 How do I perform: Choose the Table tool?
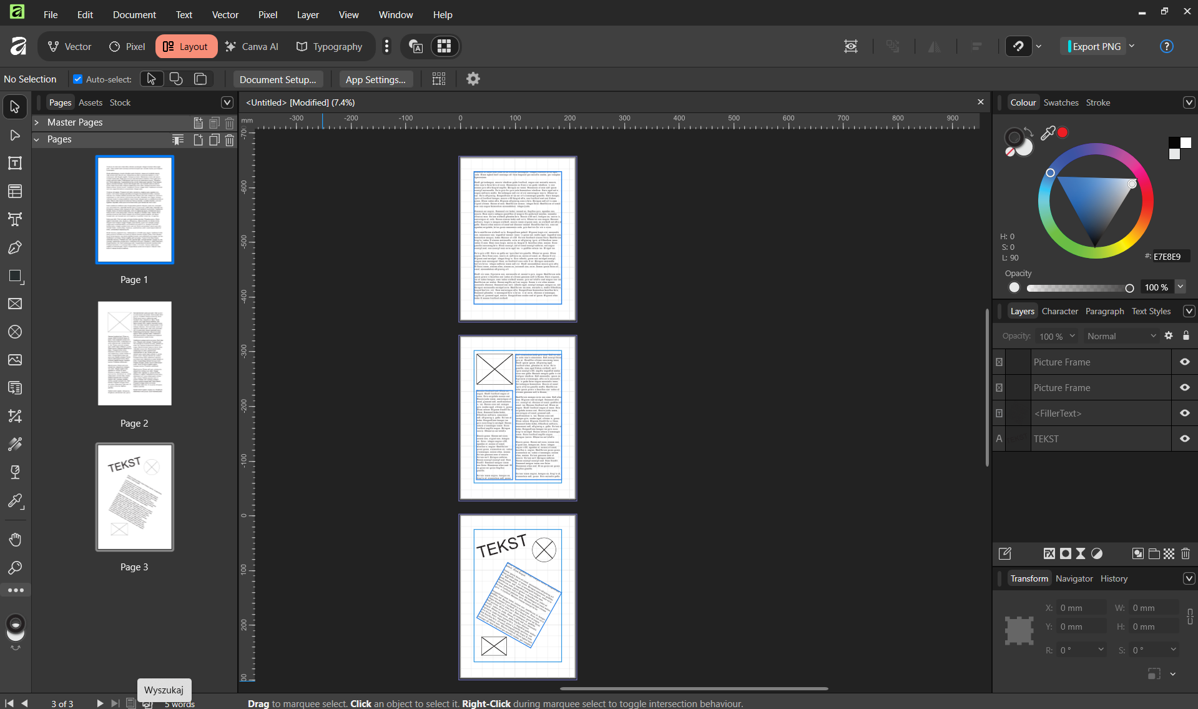(15, 191)
